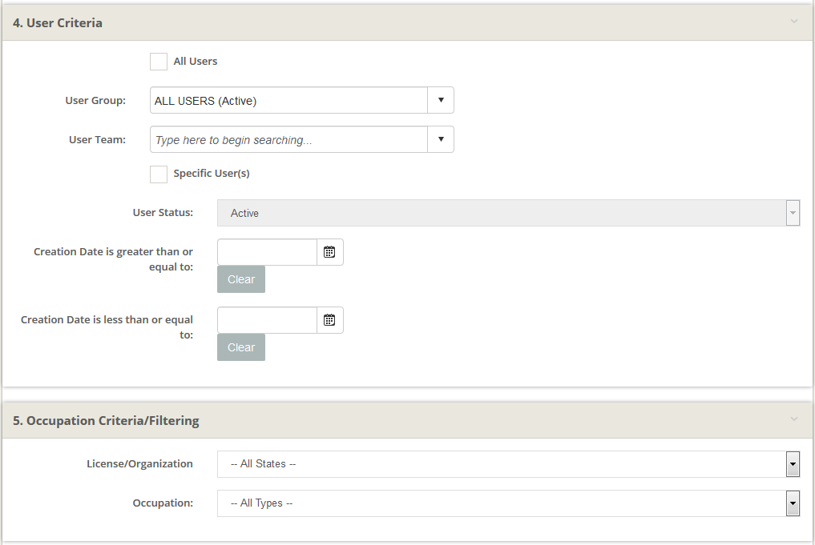Open calendar picker for creation date less than
Image resolution: width=815 pixels, height=545 pixels.
point(329,320)
